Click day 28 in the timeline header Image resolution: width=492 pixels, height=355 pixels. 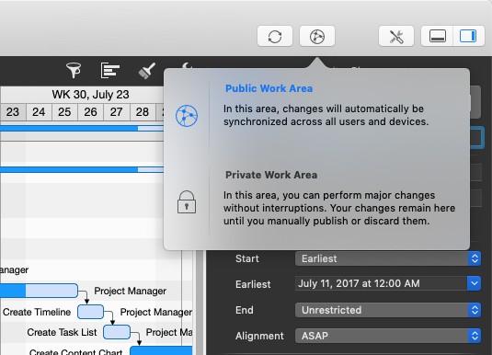(x=143, y=111)
